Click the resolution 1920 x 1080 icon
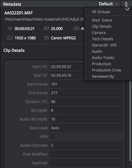Viewport: 132px width, 168px height. [x=10, y=38]
